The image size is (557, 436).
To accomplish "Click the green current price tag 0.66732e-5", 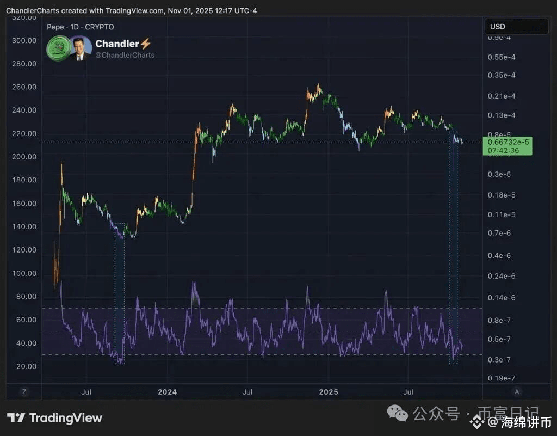I will click(507, 146).
